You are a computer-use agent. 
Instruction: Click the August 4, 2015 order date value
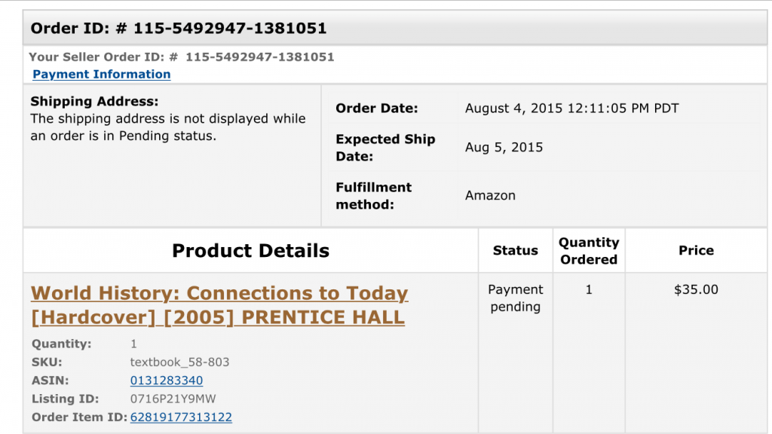point(571,108)
